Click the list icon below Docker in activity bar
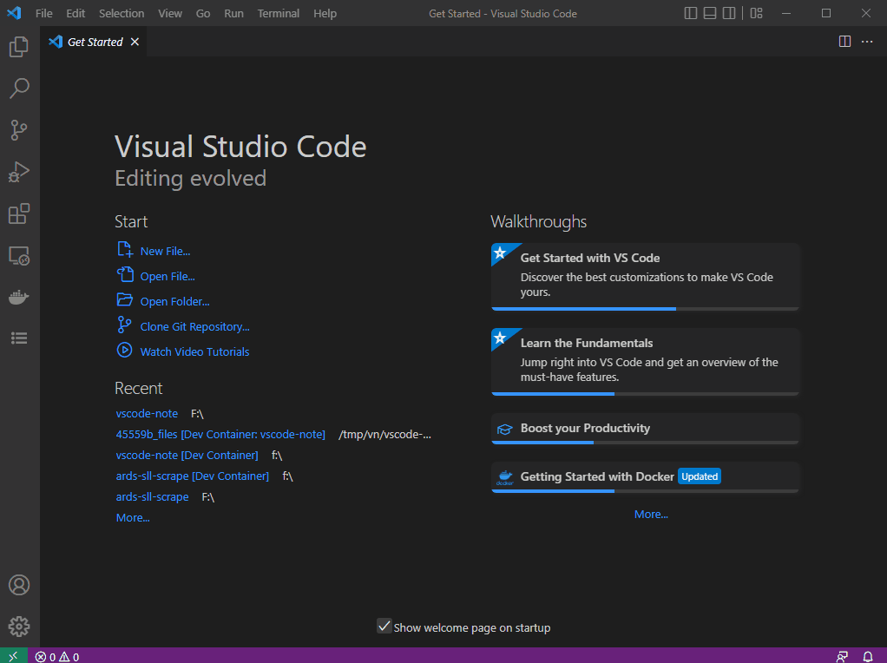Image resolution: width=887 pixels, height=663 pixels. tap(19, 338)
